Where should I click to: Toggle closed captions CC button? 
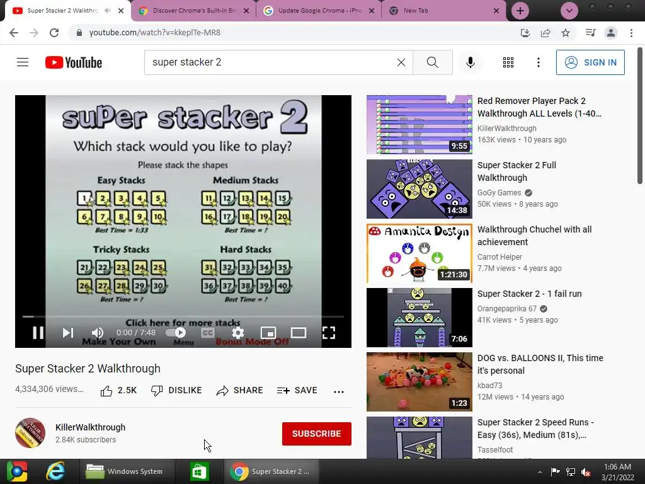(208, 333)
